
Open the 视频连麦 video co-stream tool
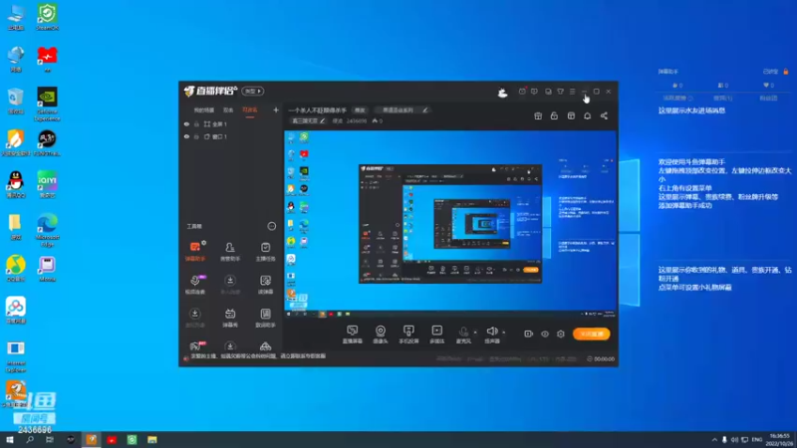pyautogui.click(x=194, y=285)
